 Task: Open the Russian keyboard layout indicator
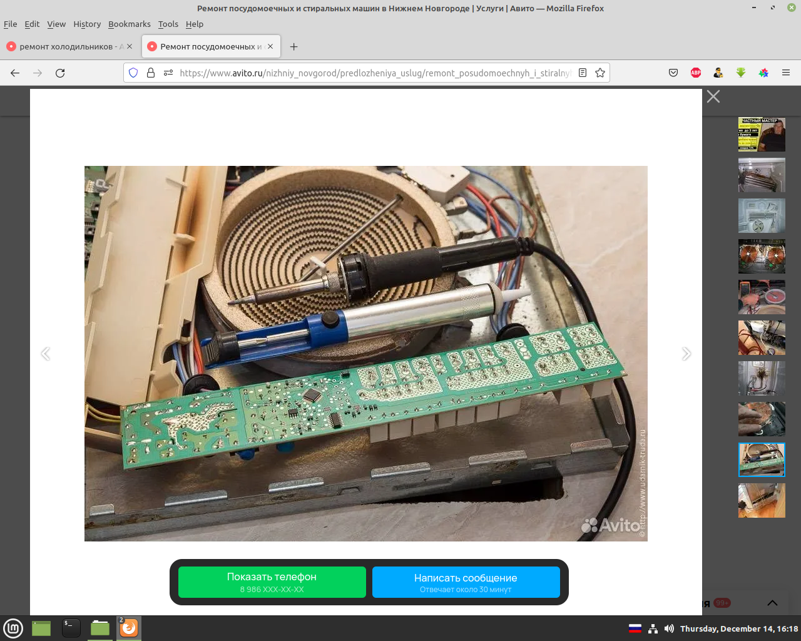point(635,628)
